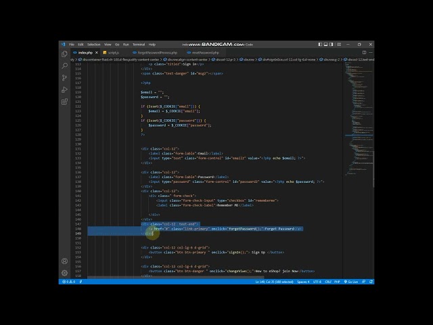
Task: Click the Remember ME label code line
Action: 204,205
